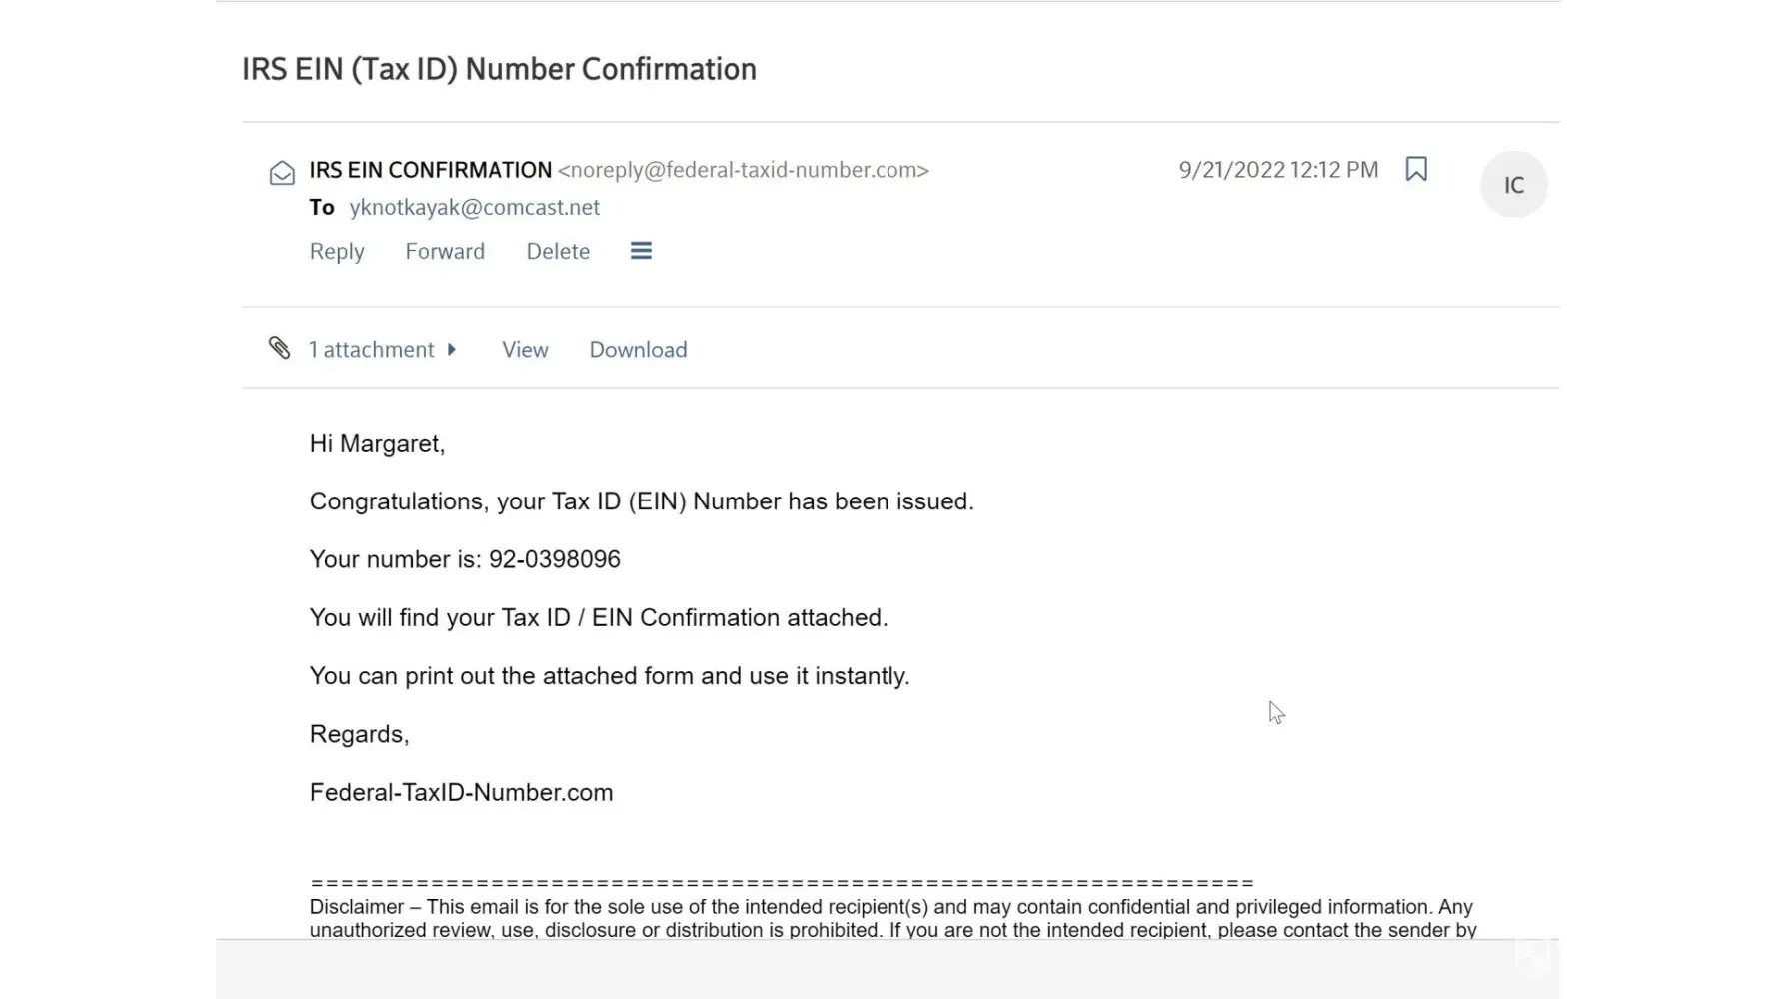Click the email subject heading
Screen dimensions: 1777x999
pyautogui.click(x=499, y=69)
